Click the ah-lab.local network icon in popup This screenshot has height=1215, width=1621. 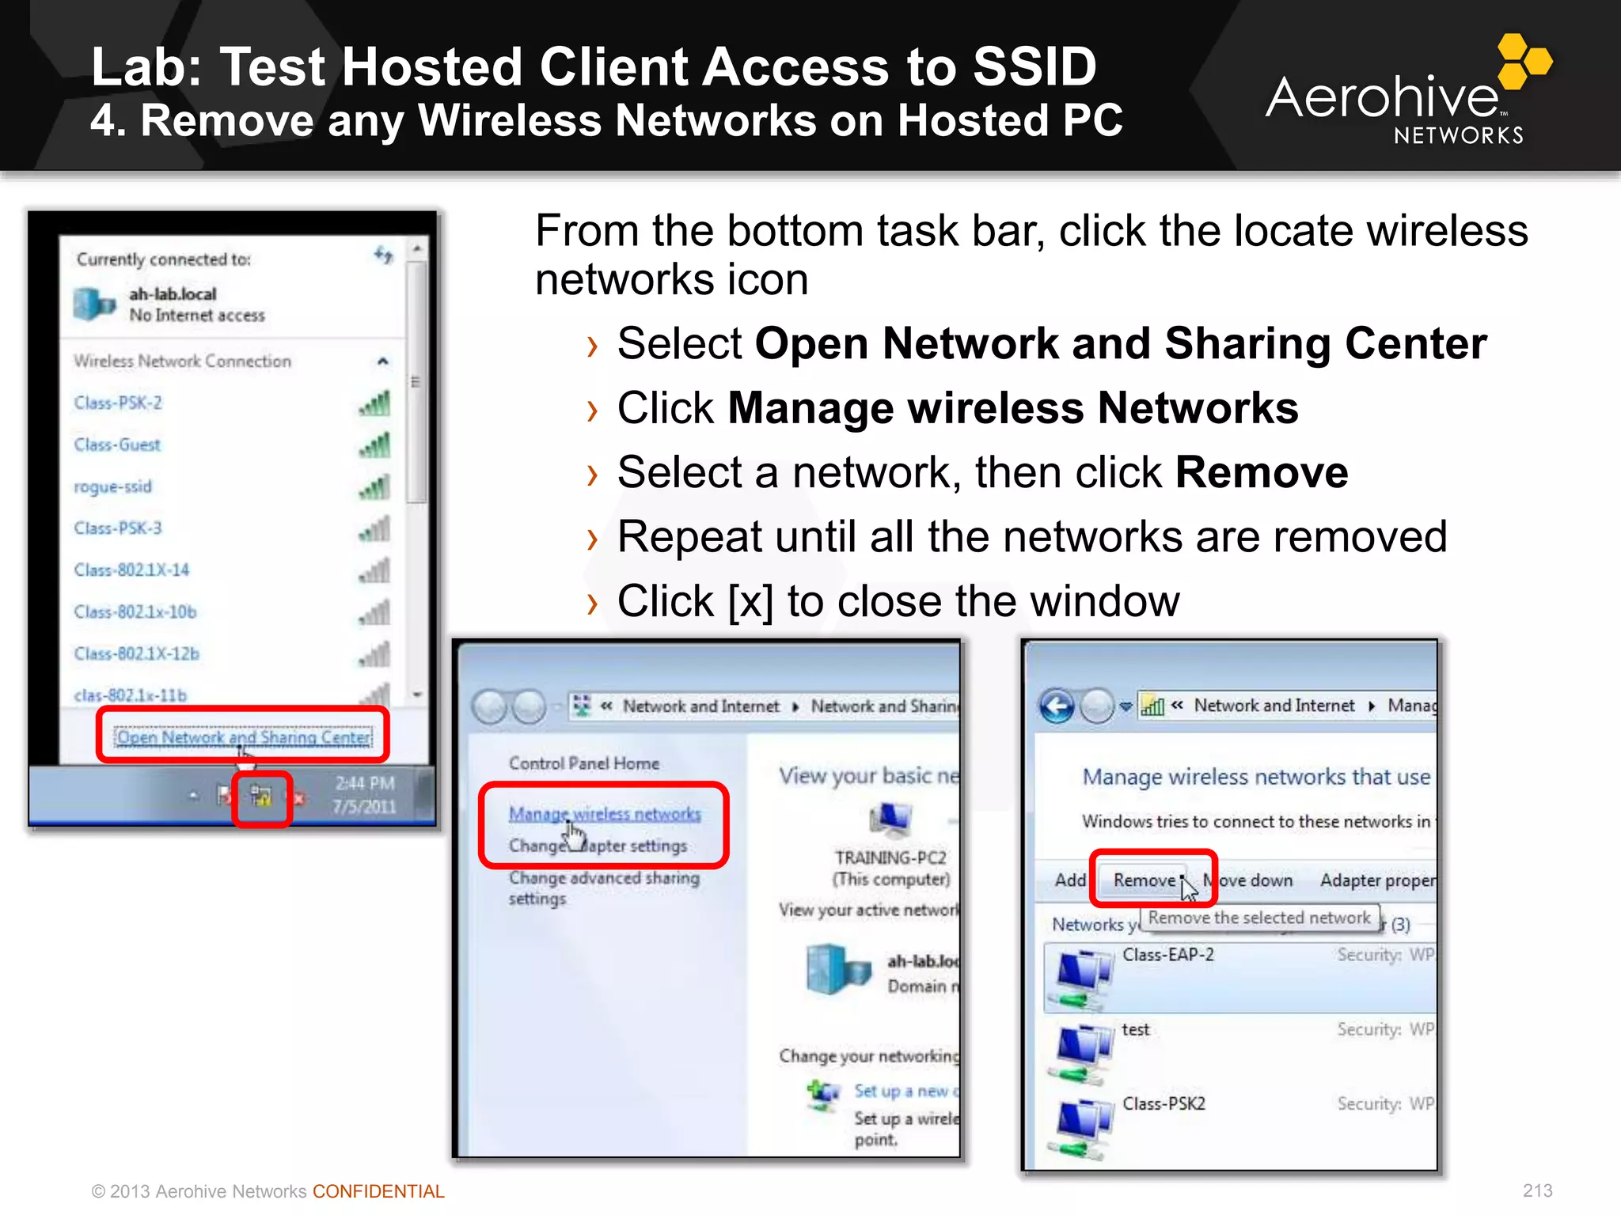click(x=94, y=304)
